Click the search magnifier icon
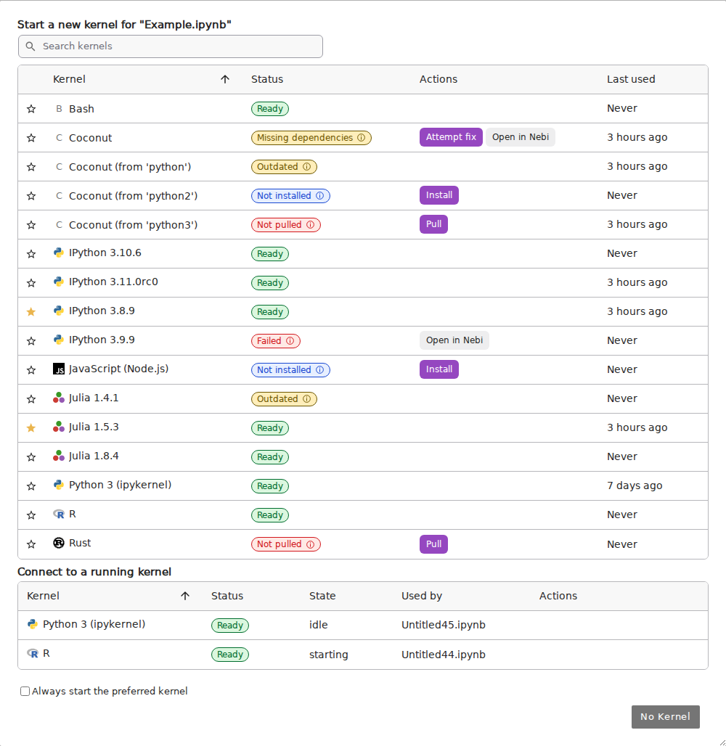The image size is (726, 746). pos(30,46)
